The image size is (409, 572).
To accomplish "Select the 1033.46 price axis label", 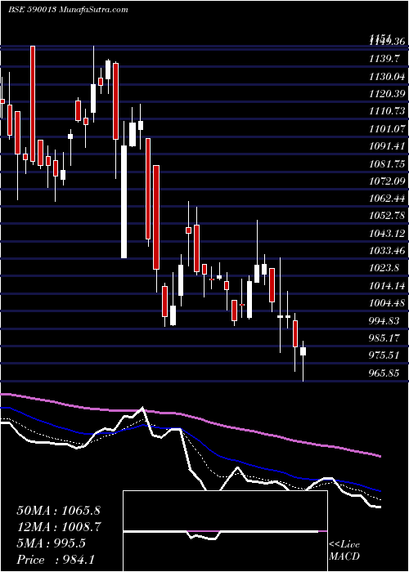I will click(x=387, y=251).
